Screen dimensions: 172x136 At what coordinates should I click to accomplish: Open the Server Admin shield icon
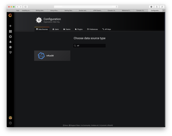pyautogui.click(x=10, y=52)
